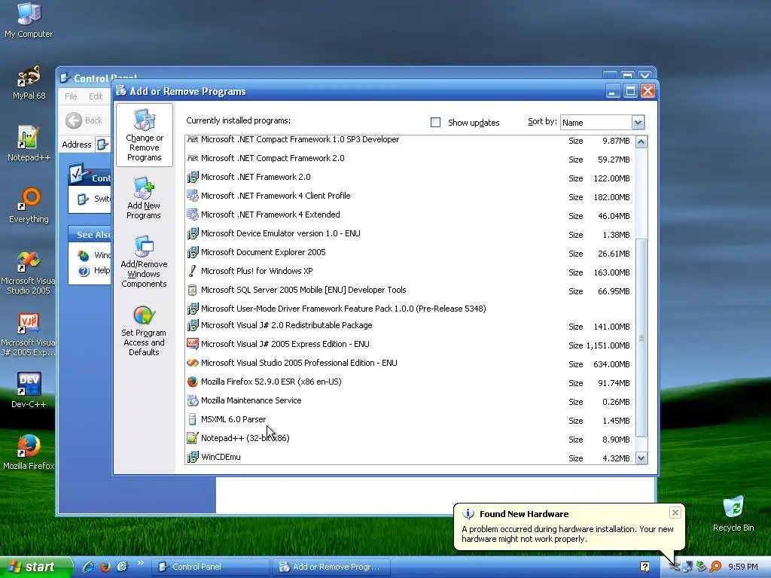This screenshot has width=771, height=578.
Task: Open Help link in See Also pane
Action: pyautogui.click(x=102, y=270)
